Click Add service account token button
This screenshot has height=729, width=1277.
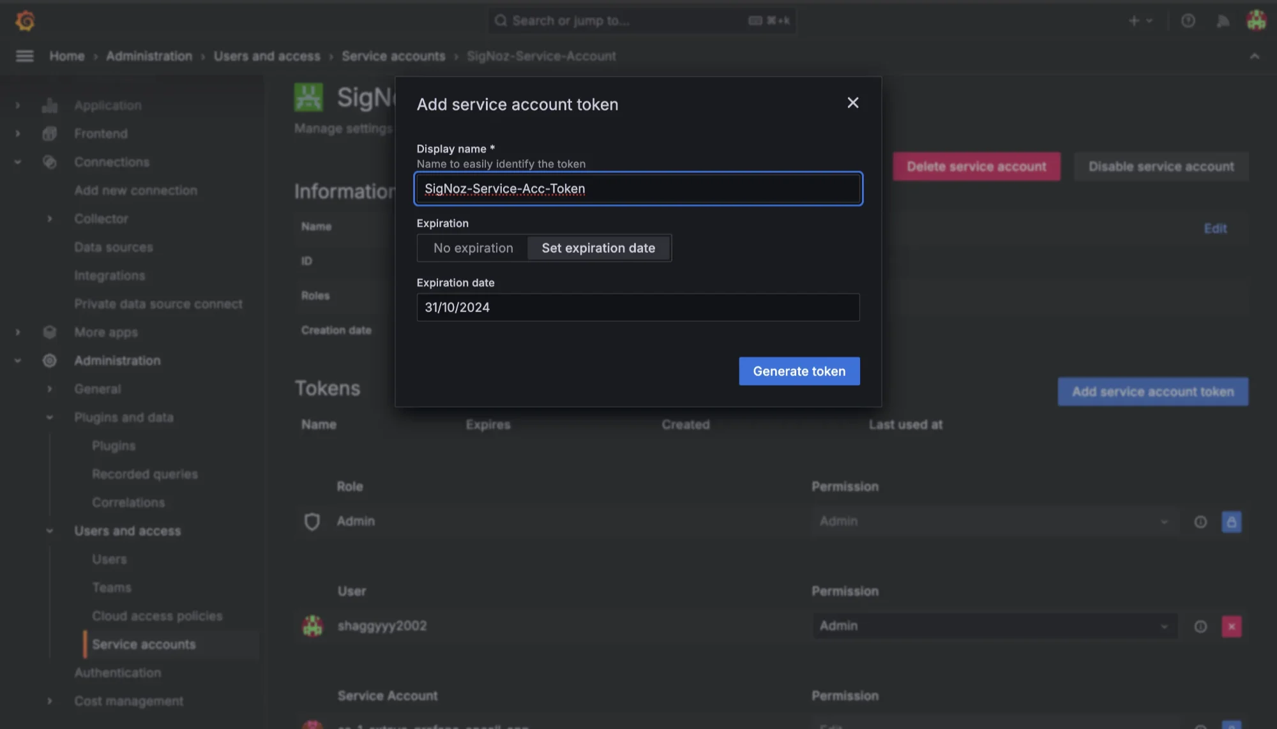[1152, 391]
